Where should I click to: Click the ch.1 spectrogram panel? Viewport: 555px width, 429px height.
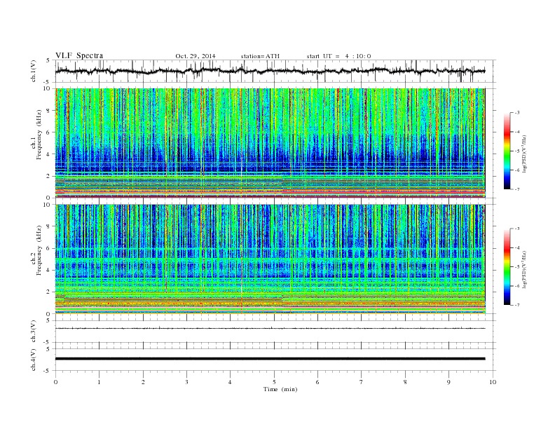[x=270, y=143]
